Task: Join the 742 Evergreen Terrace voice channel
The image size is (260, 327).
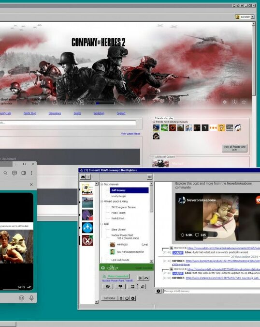Action: (x=123, y=207)
